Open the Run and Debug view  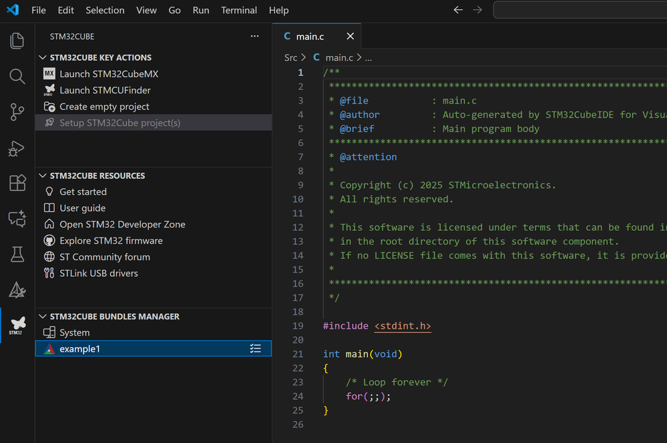pos(17,148)
